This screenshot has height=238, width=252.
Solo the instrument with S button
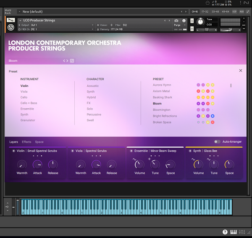point(192,21)
